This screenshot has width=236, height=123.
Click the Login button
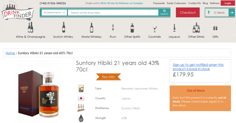(x=228, y=3)
